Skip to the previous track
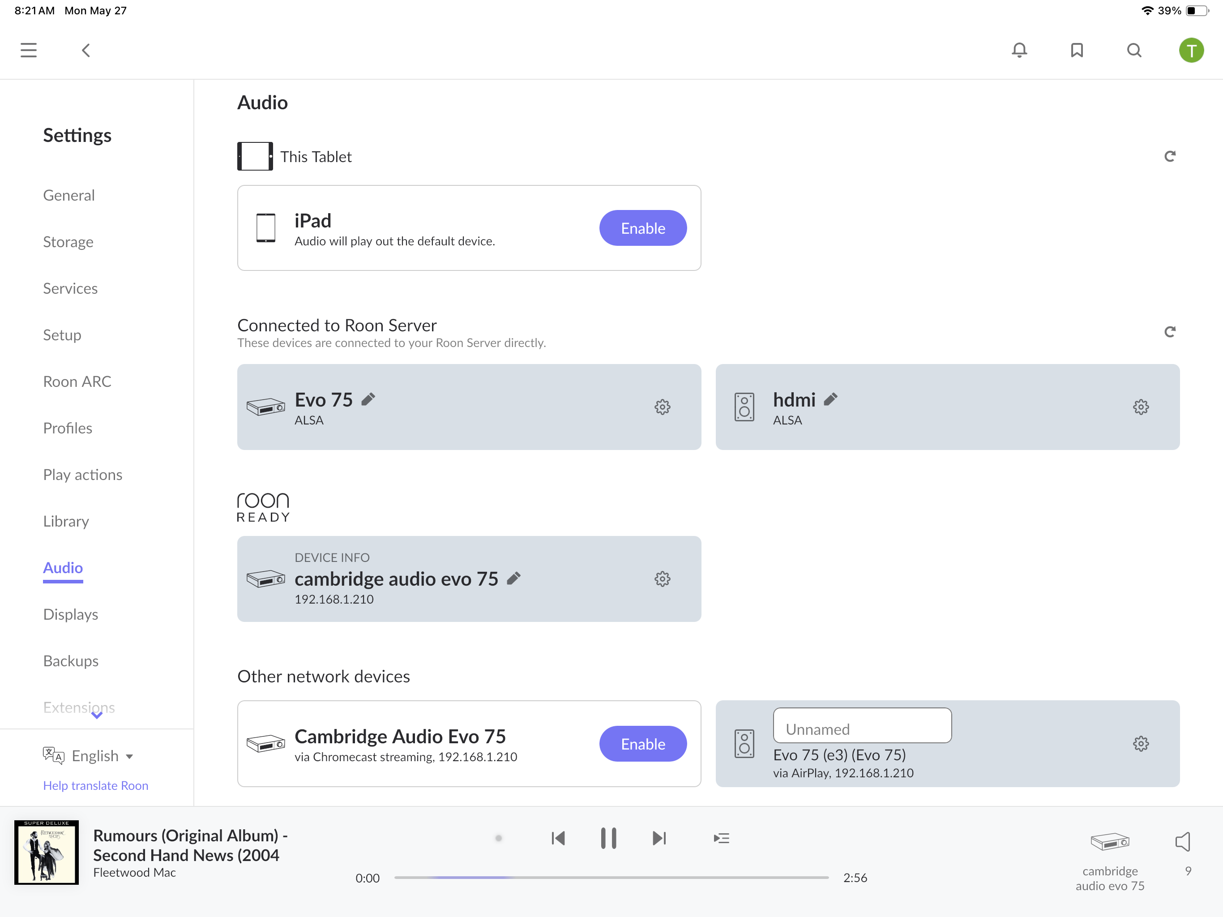1223x917 pixels. tap(558, 839)
